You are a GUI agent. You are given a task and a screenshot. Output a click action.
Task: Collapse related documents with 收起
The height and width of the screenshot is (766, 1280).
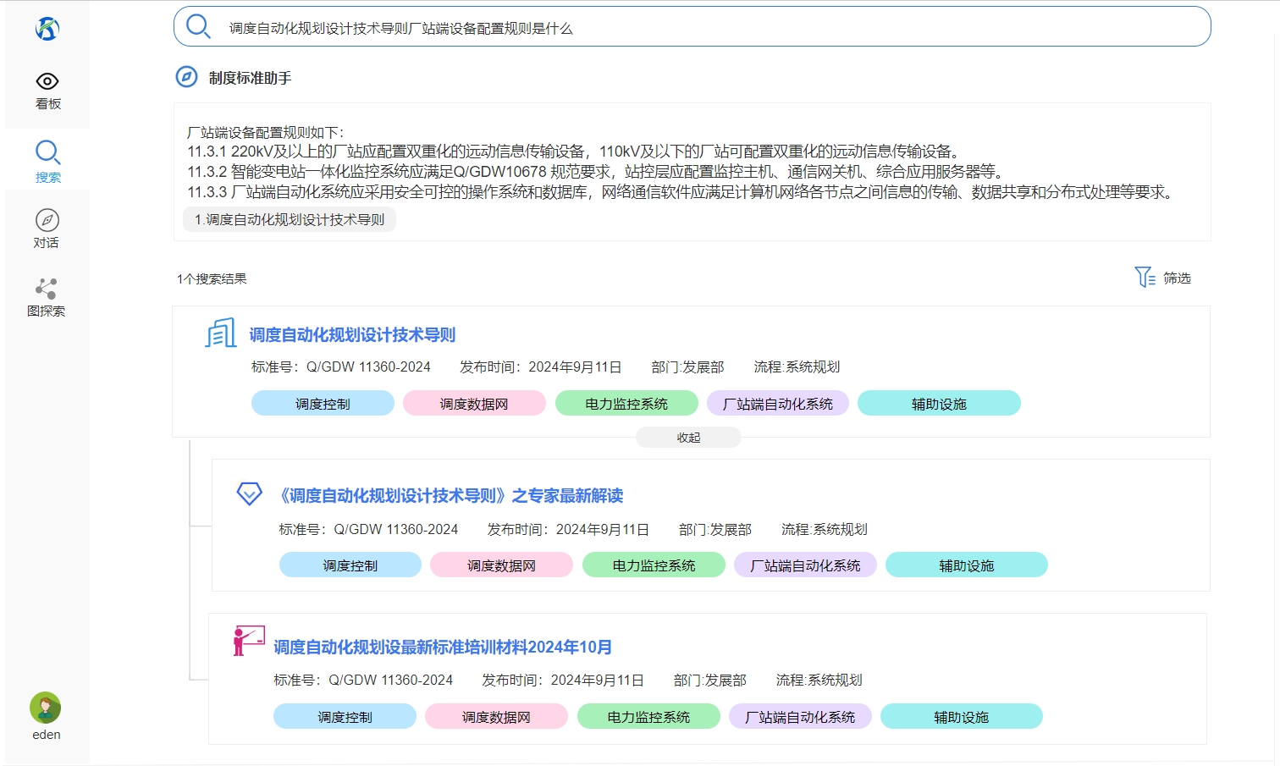[688, 438]
